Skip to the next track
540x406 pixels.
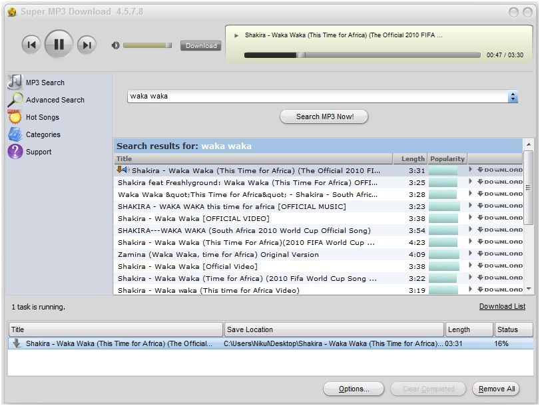pyautogui.click(x=87, y=45)
